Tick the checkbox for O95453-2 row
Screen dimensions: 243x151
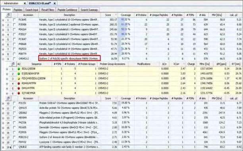[x=14, y=59]
